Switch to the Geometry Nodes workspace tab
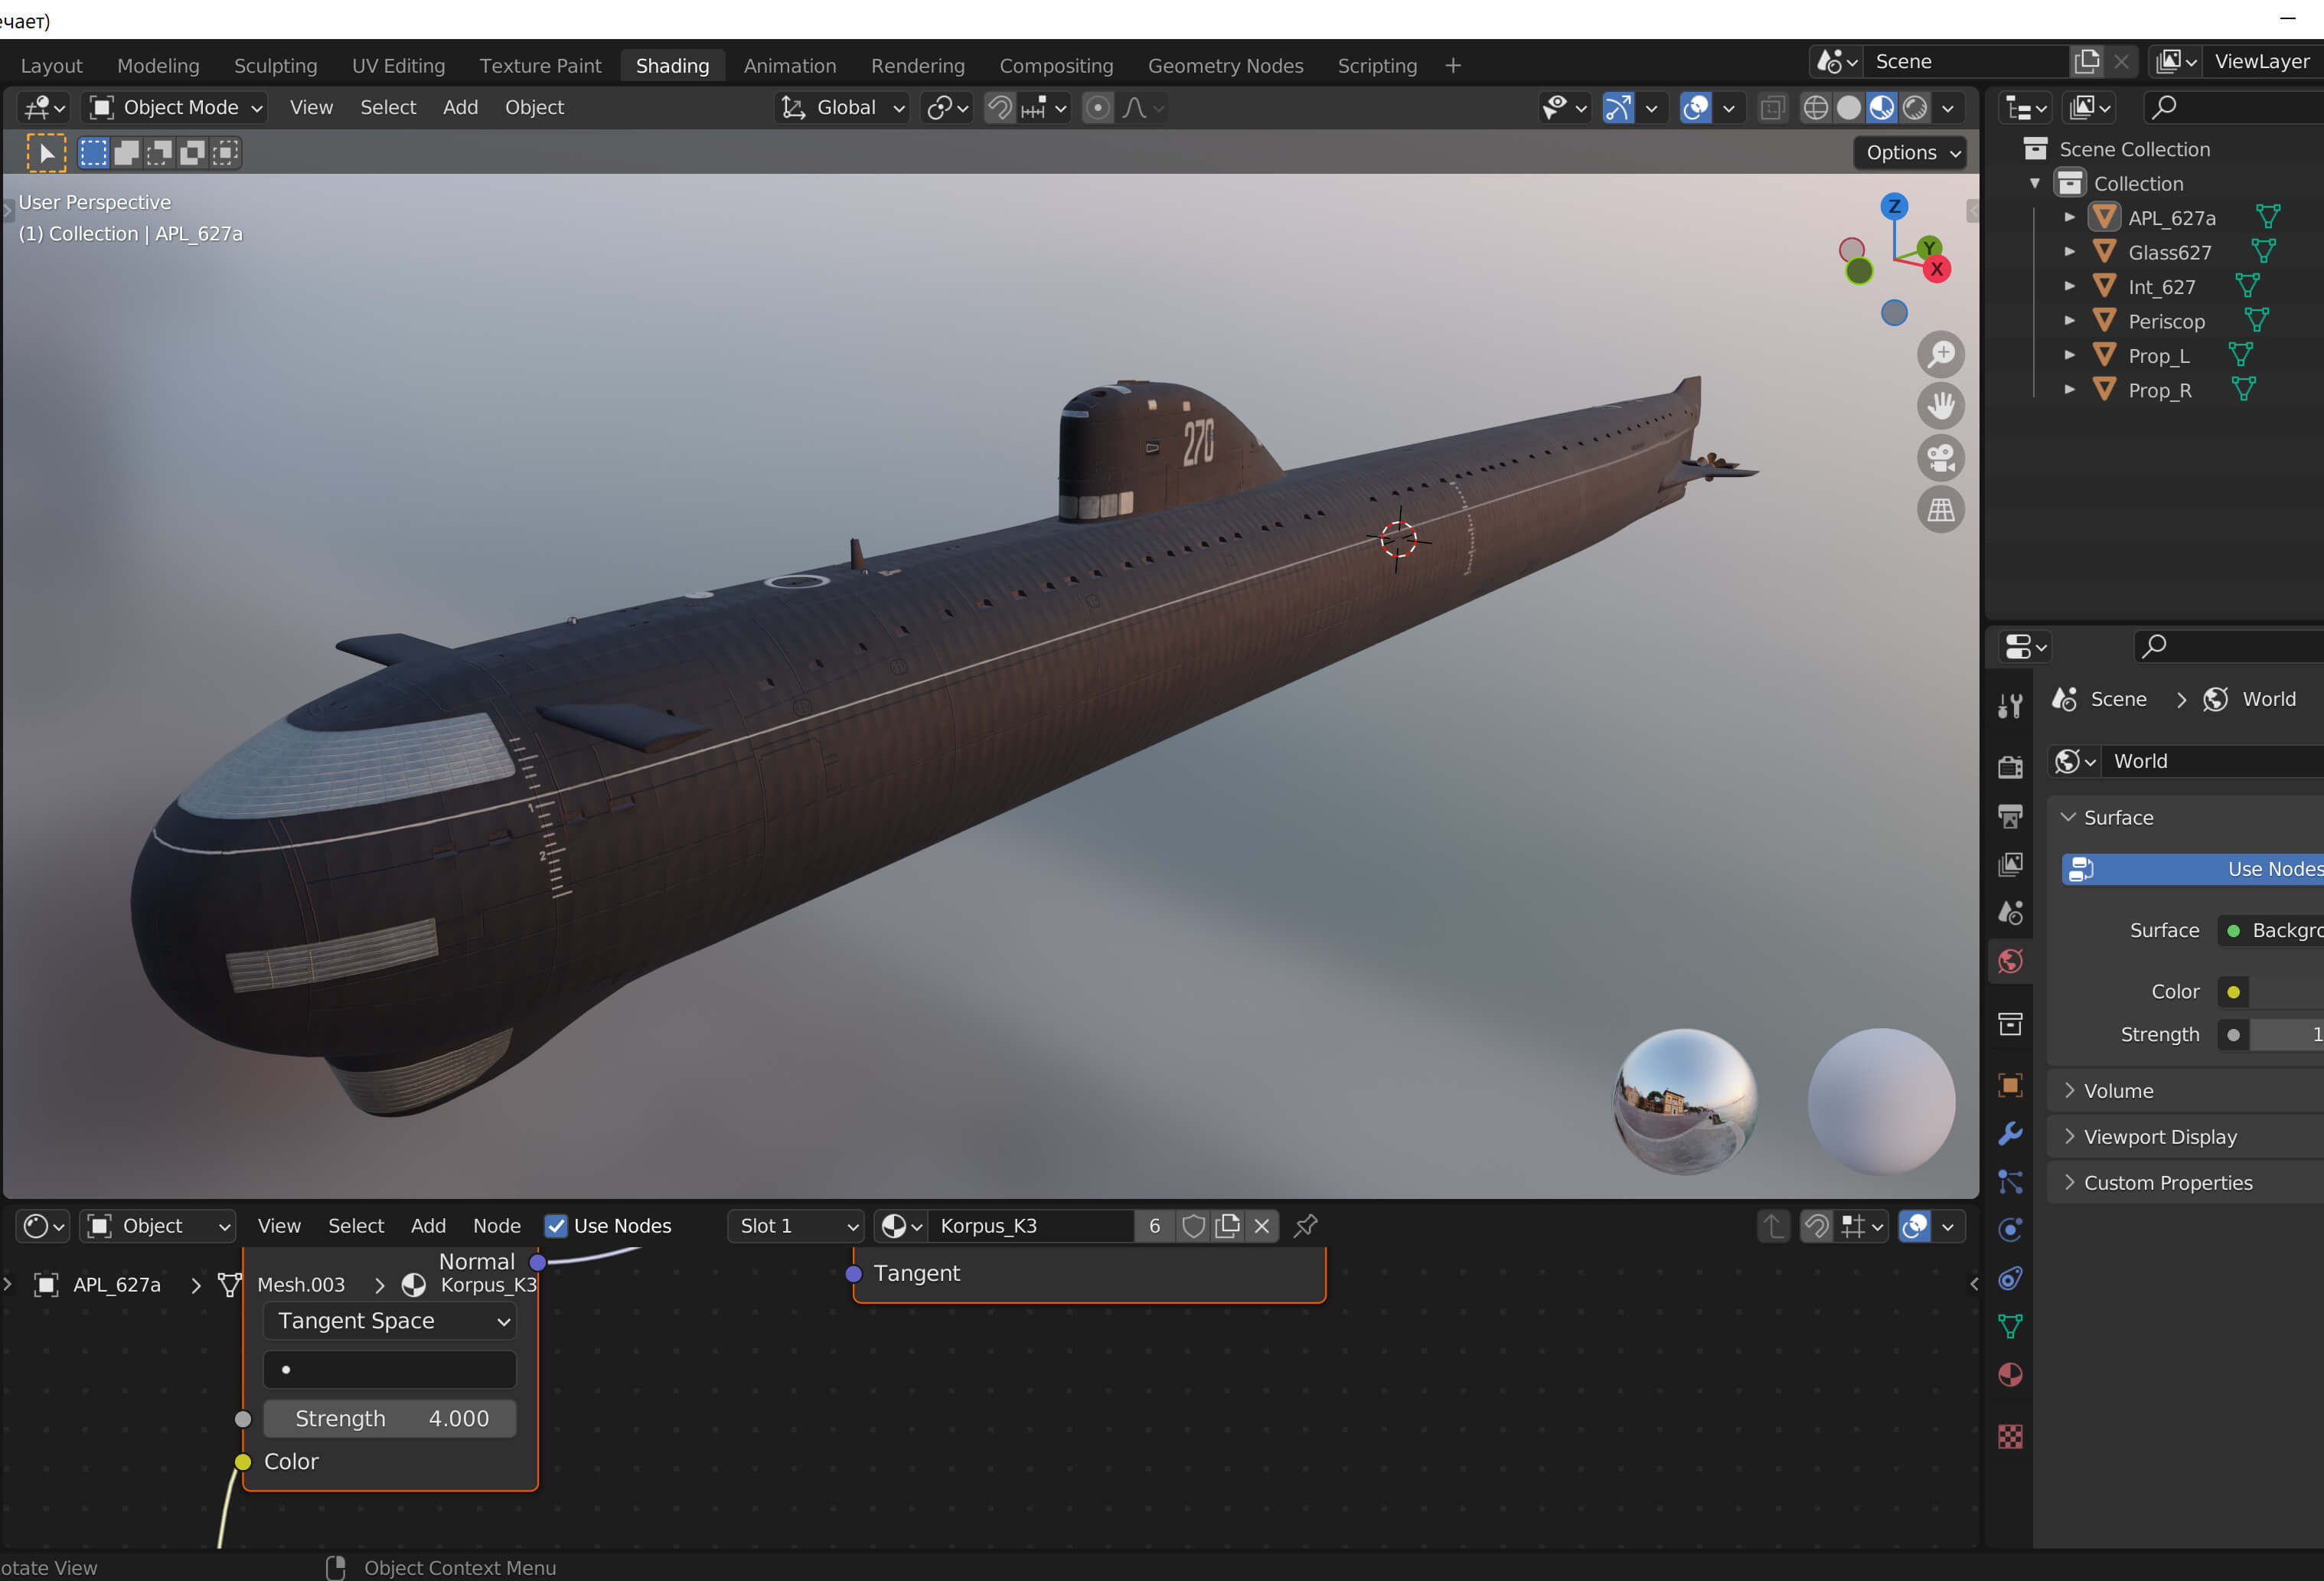This screenshot has height=1581, width=2324. click(1225, 66)
